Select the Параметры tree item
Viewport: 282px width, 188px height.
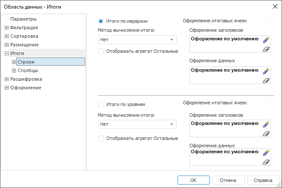[23, 19]
